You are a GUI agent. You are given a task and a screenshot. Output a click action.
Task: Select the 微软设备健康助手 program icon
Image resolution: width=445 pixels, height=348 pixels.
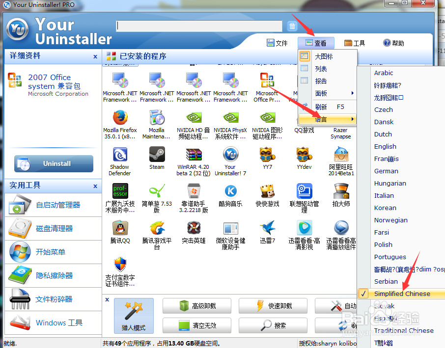pyautogui.click(x=231, y=228)
